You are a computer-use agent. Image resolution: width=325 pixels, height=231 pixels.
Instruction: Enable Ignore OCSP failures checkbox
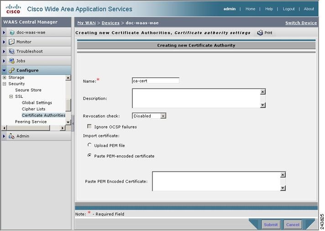tap(89, 126)
